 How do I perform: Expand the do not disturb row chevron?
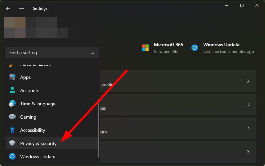point(248,128)
